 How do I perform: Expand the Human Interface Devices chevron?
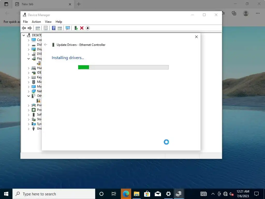click(28, 68)
